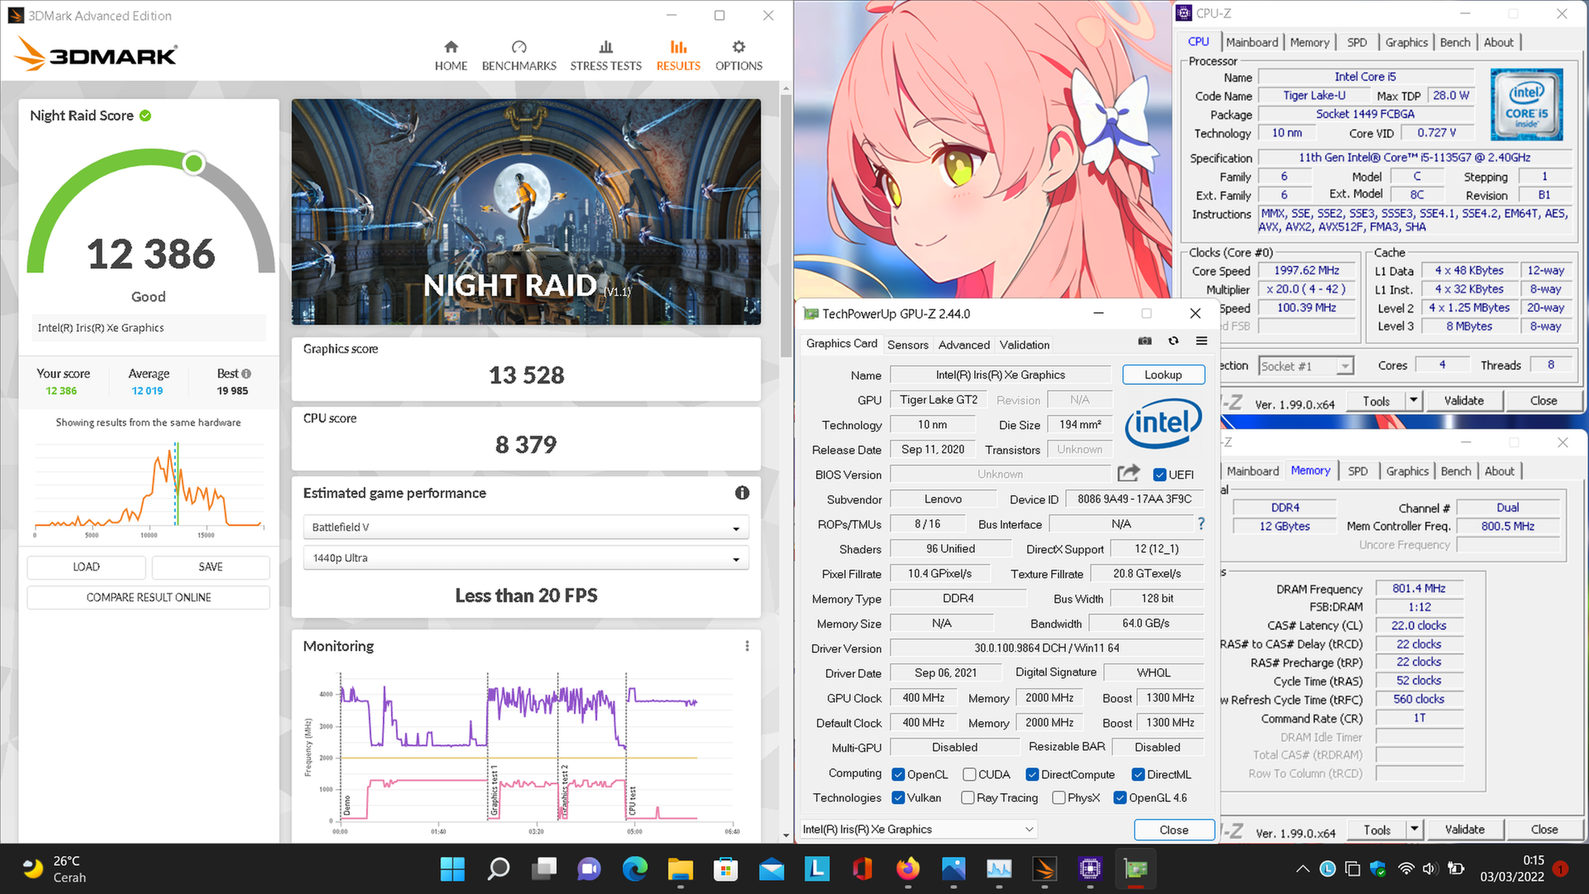This screenshot has width=1589, height=894.
Task: Open the Mail app from the taskbar
Action: [771, 868]
